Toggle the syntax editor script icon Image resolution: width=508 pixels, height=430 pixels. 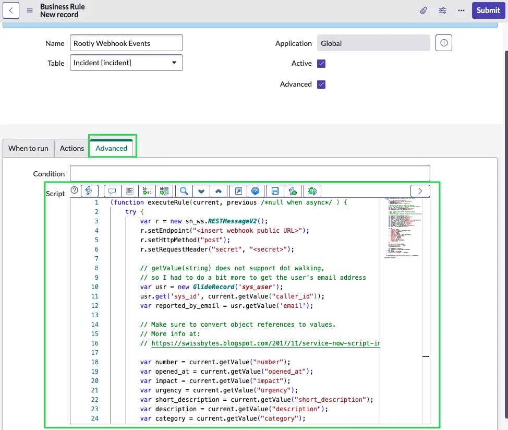pyautogui.click(x=89, y=191)
